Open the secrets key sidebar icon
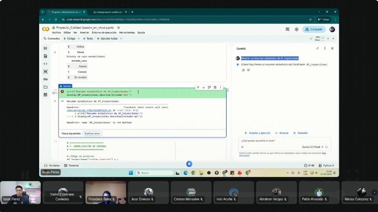 pyautogui.click(x=45, y=79)
